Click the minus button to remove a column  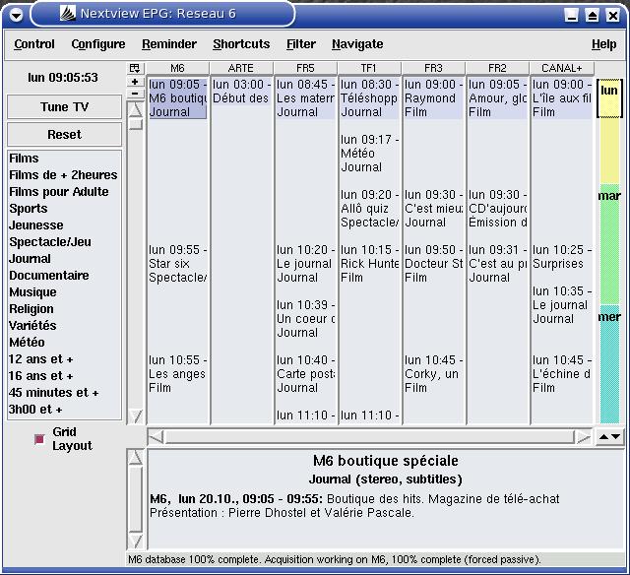[x=135, y=94]
